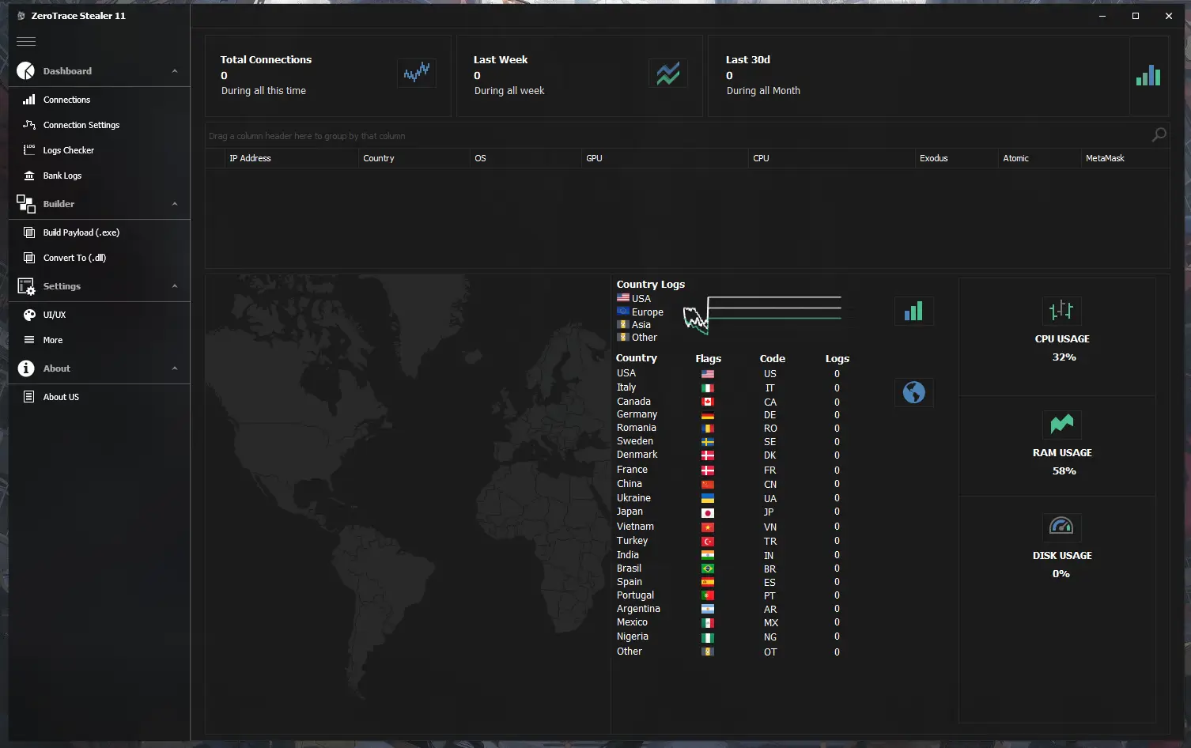The width and height of the screenshot is (1191, 748).
Task: Open Connection Settings from the sidebar
Action: tap(81, 125)
